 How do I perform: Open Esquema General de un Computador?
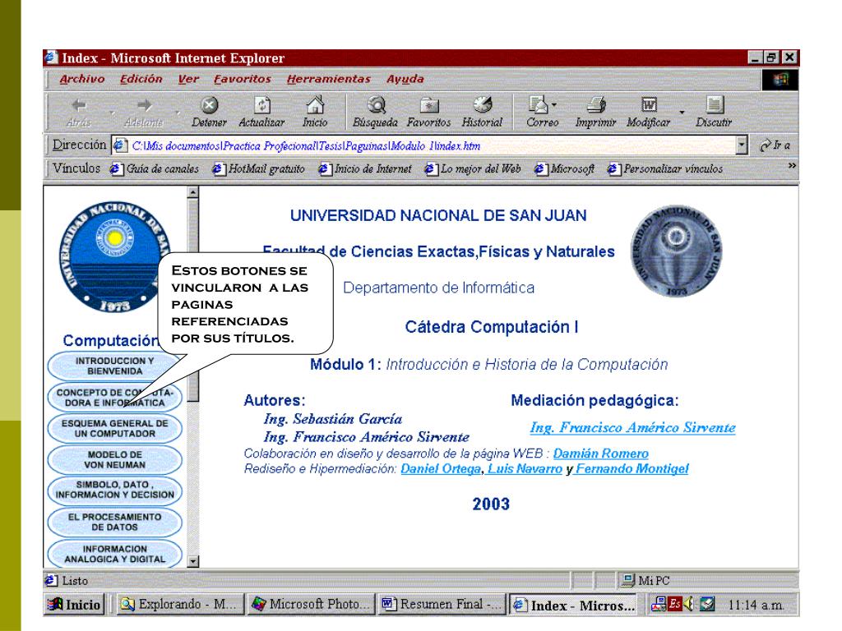pyautogui.click(x=115, y=428)
